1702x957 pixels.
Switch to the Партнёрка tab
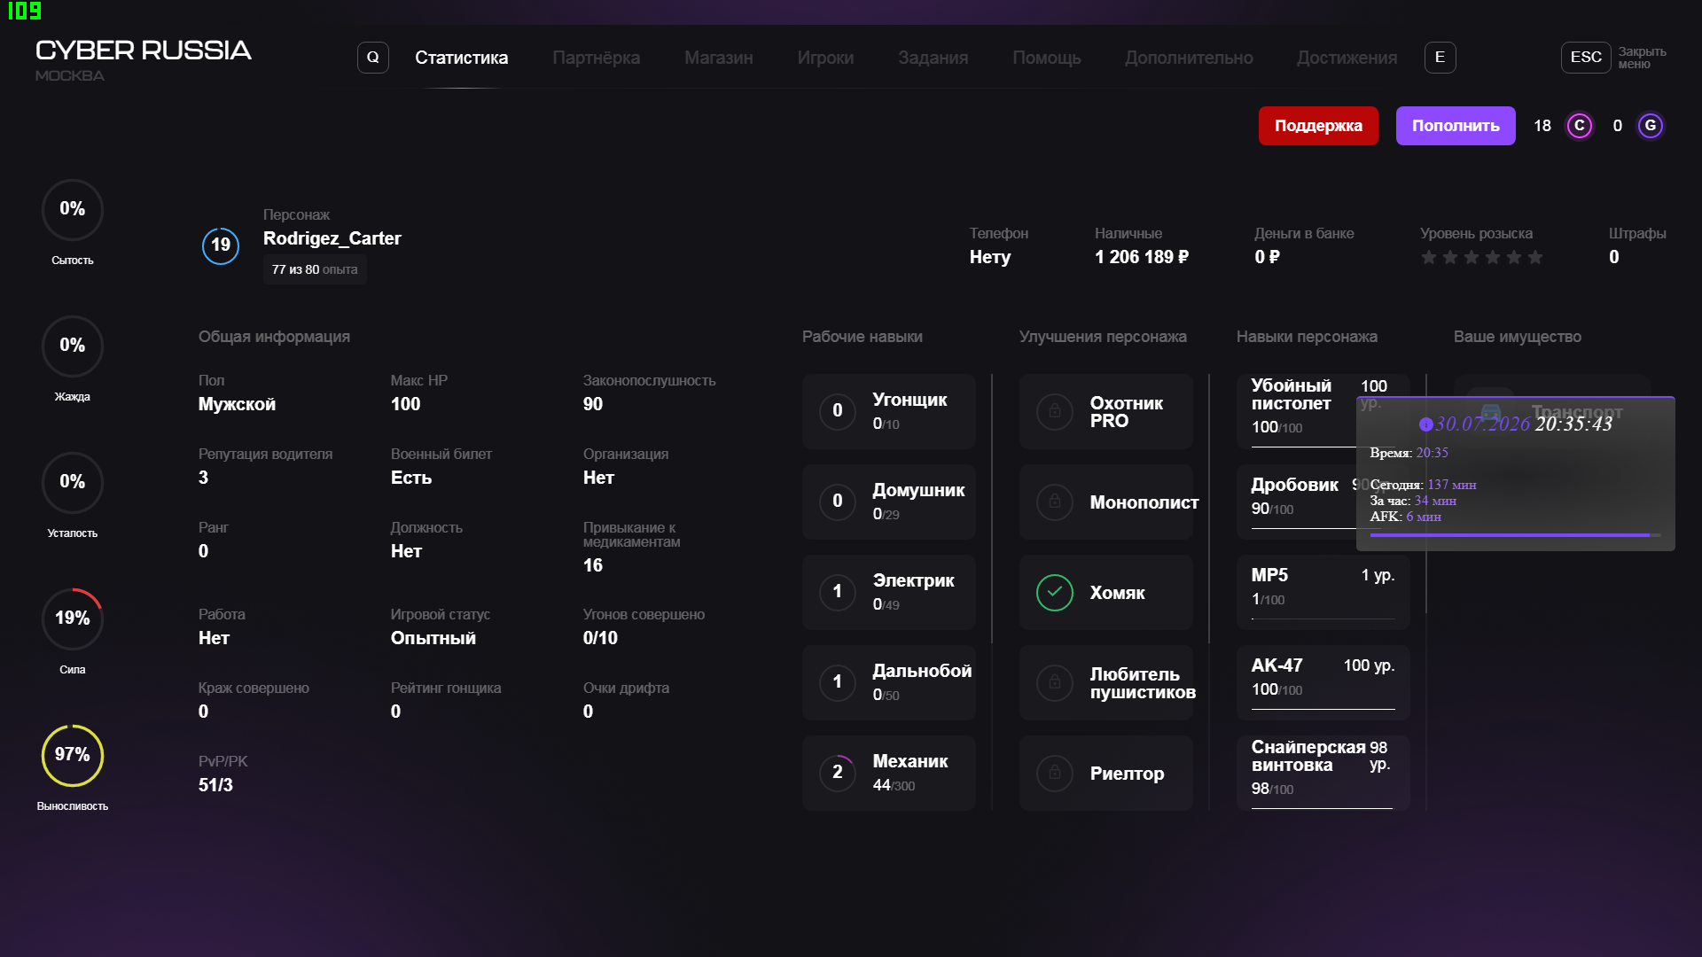597,58
